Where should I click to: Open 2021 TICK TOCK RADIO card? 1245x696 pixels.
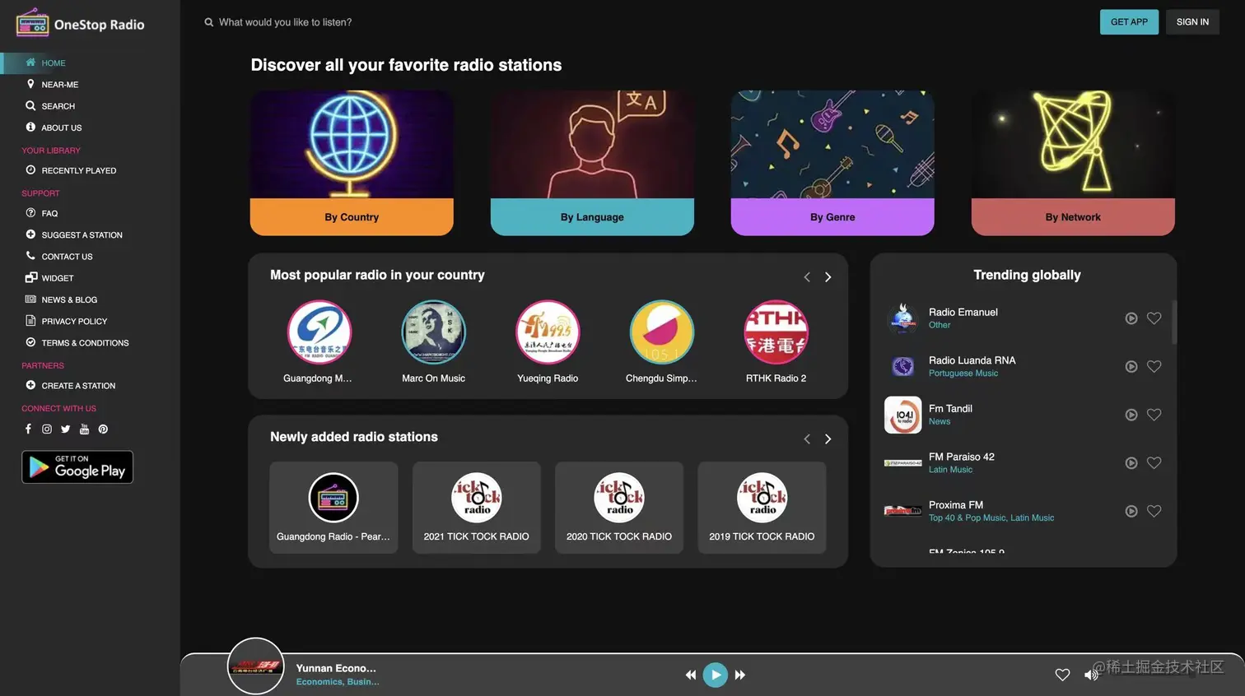pos(476,508)
